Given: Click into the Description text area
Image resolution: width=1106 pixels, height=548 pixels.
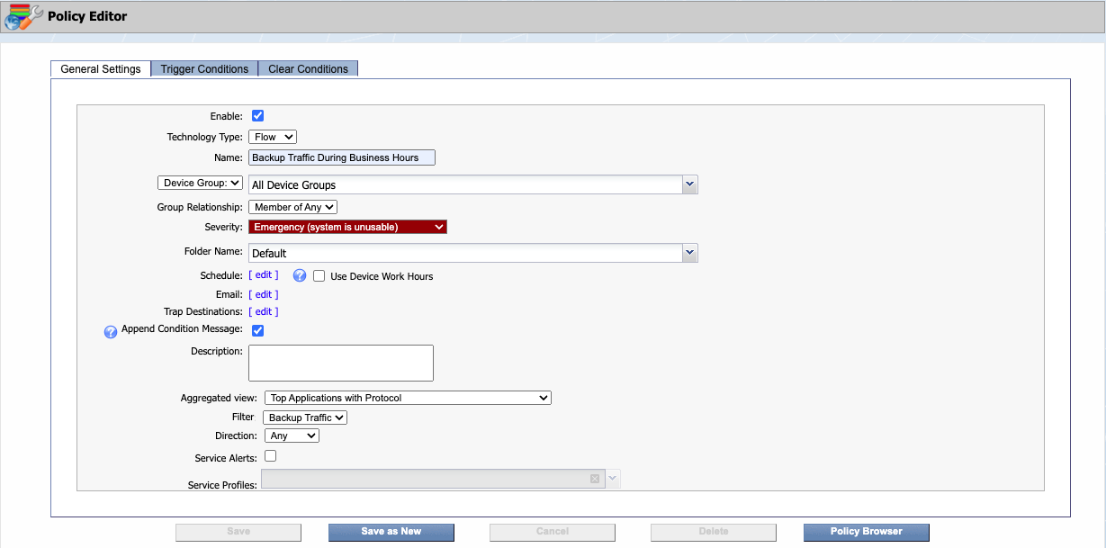Looking at the screenshot, I should coord(341,363).
